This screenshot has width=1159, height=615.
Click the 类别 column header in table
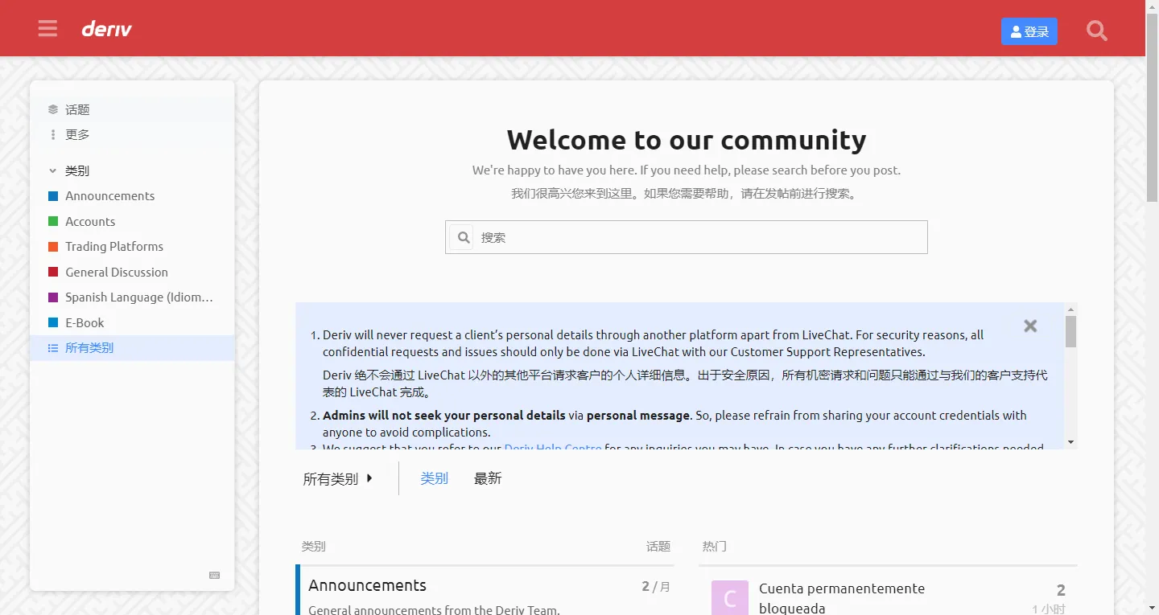pyautogui.click(x=313, y=547)
